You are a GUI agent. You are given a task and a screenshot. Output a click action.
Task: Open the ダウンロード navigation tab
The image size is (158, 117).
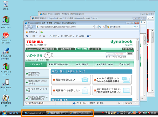click(x=124, y=64)
